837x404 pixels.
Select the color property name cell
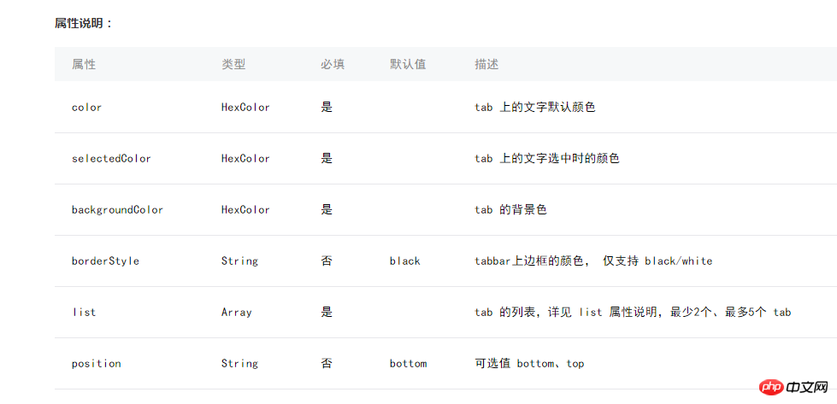click(x=87, y=108)
